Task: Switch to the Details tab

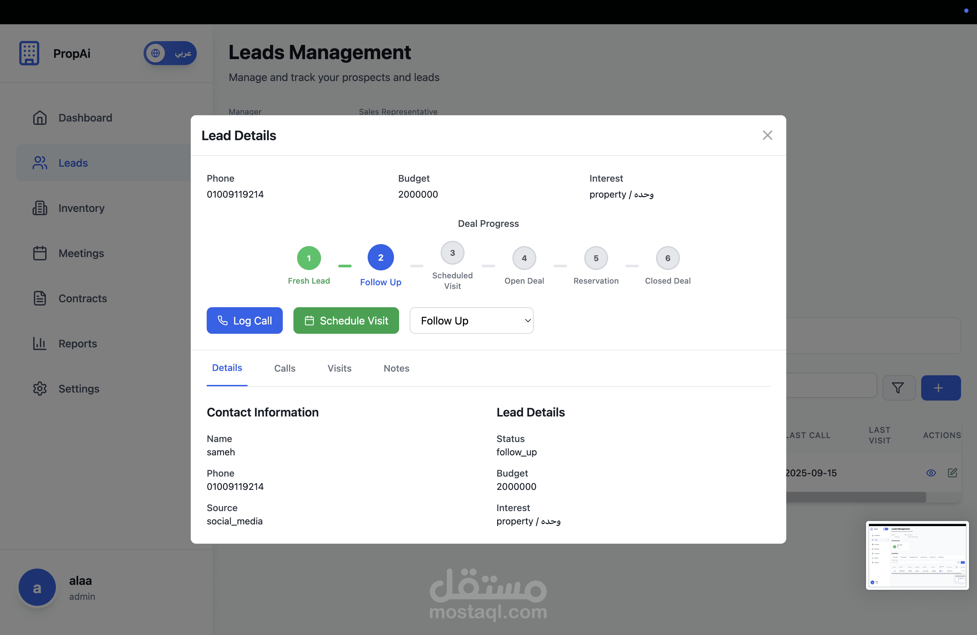Action: 227,368
